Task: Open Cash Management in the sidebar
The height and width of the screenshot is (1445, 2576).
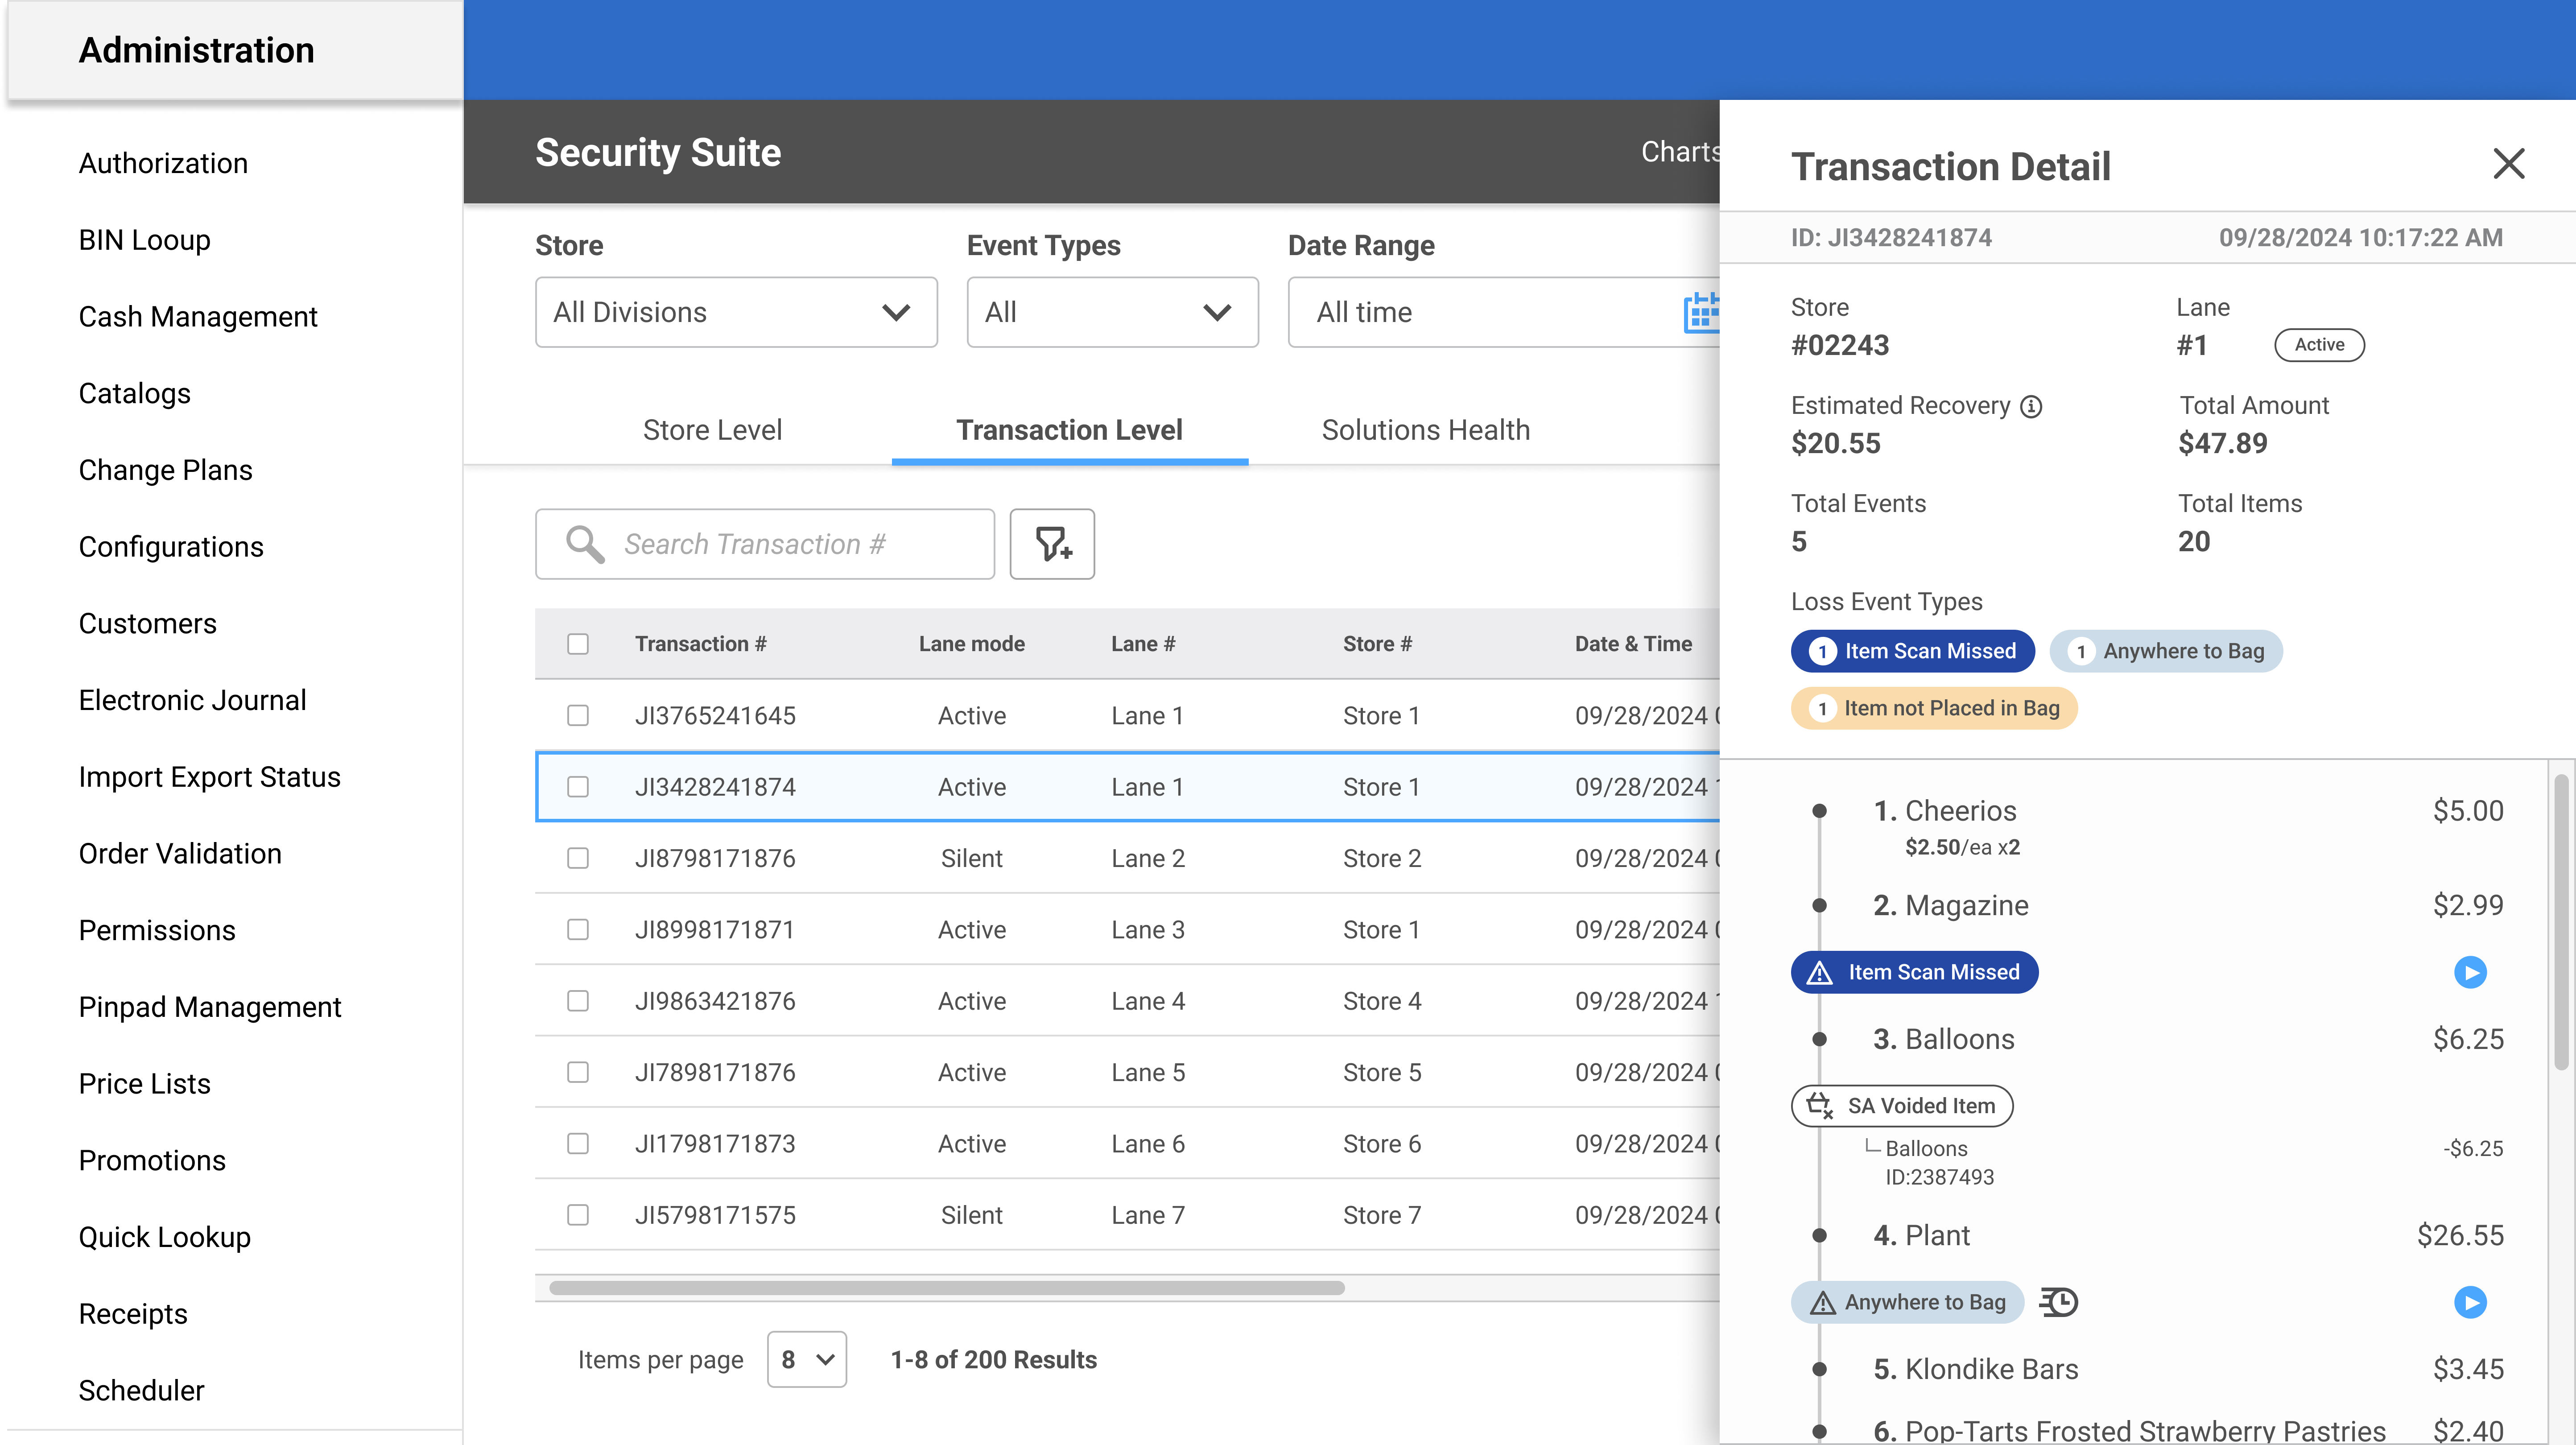Action: coord(197,317)
